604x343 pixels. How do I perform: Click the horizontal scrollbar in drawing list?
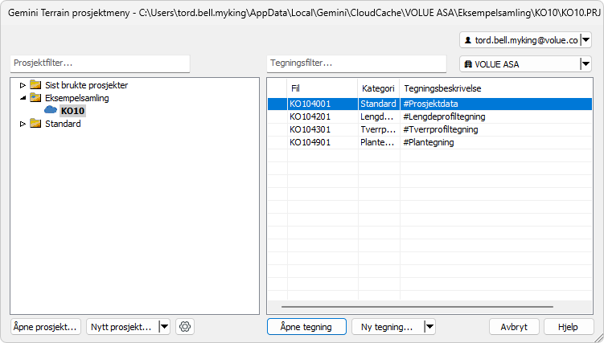417,307
